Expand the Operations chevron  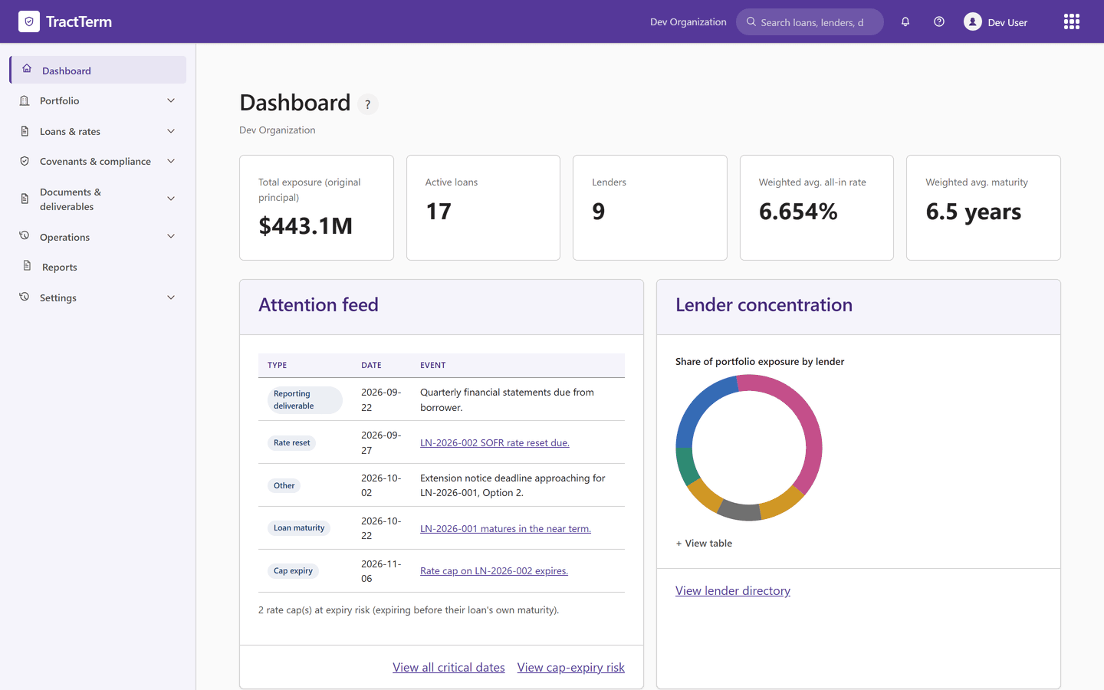tap(171, 236)
